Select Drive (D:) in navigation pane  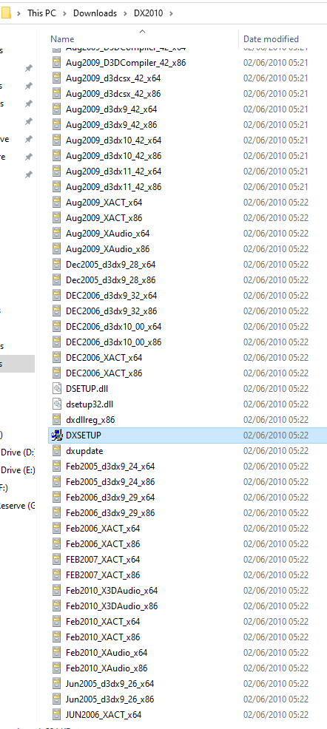coord(17,452)
